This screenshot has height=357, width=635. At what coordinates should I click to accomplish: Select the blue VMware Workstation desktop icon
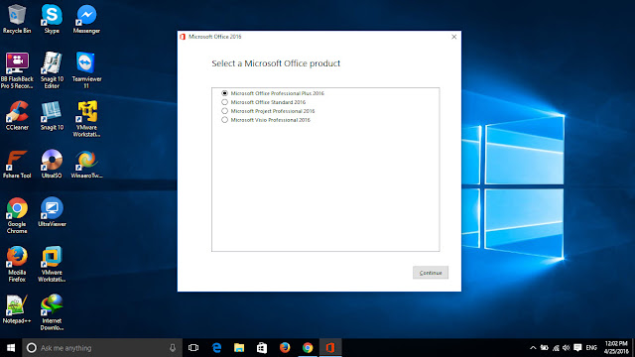coord(52,264)
